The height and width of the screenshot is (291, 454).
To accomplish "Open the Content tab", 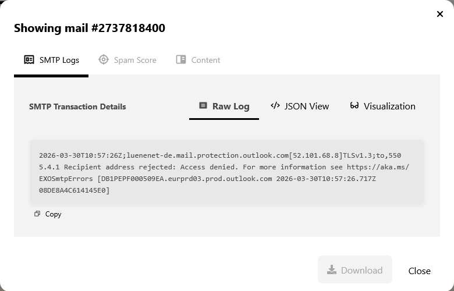I will pyautogui.click(x=205, y=60).
